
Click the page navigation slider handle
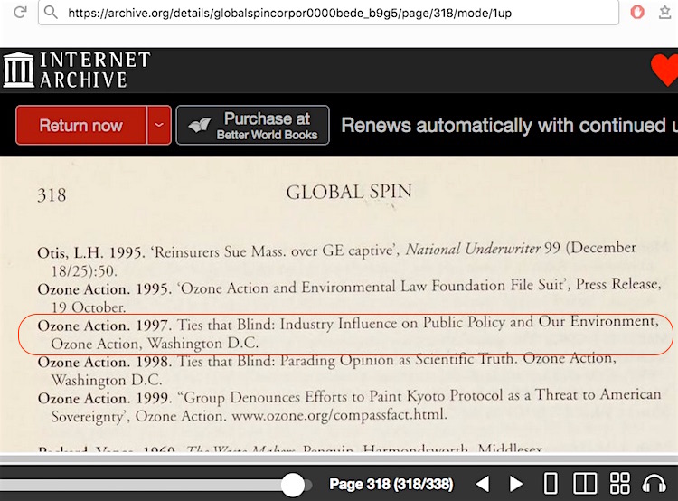coord(292,485)
